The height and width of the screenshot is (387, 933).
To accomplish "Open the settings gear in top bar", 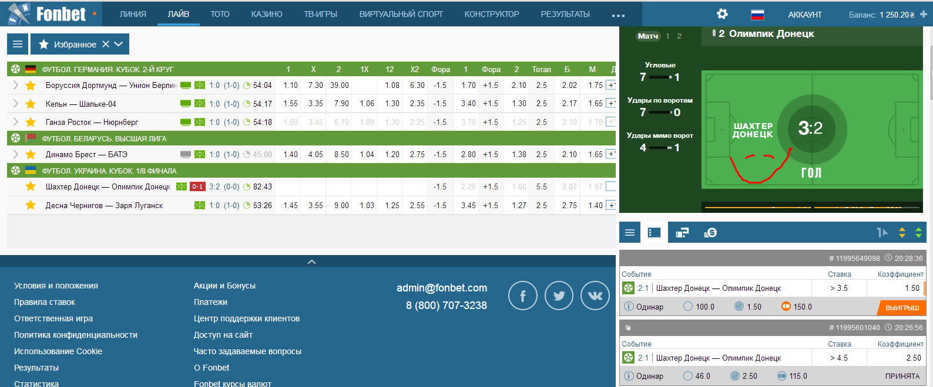I will coord(722,14).
